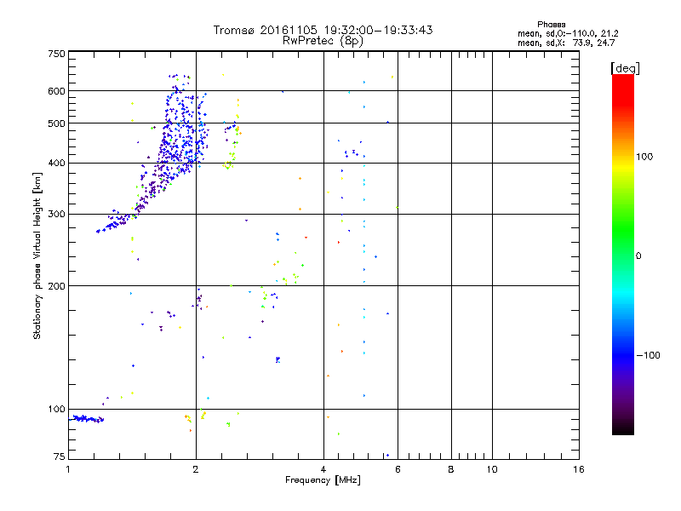Click the "6" MHz frequency tick label
The width and height of the screenshot is (681, 511).
click(x=398, y=469)
